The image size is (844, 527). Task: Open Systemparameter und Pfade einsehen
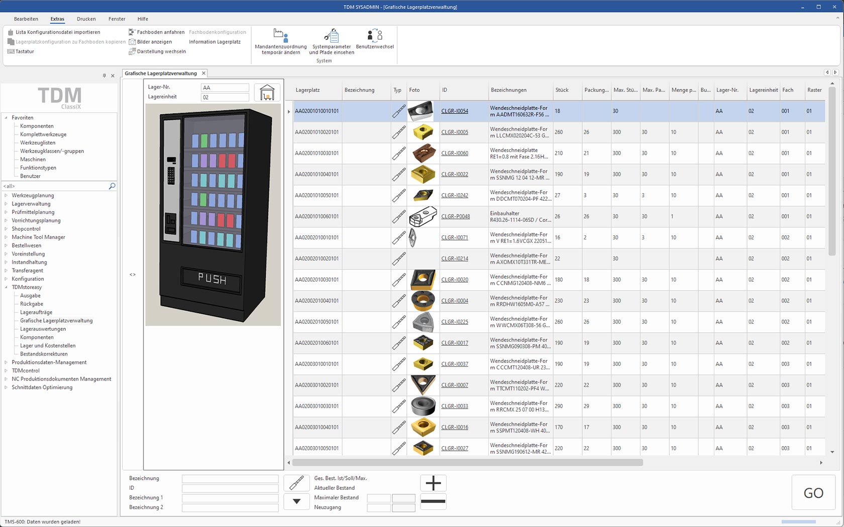pos(331,42)
